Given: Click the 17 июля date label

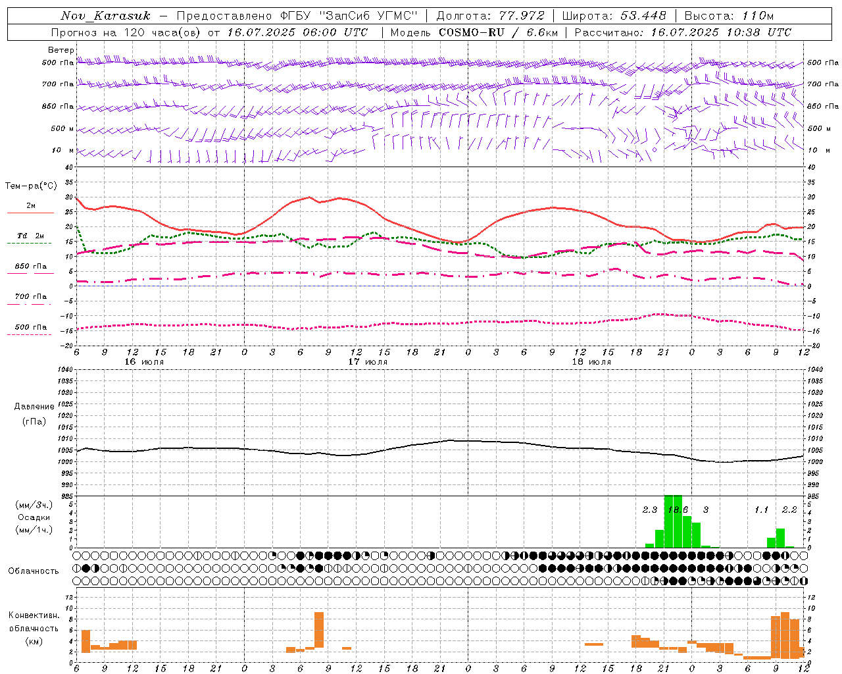Looking at the screenshot, I should point(368,362).
